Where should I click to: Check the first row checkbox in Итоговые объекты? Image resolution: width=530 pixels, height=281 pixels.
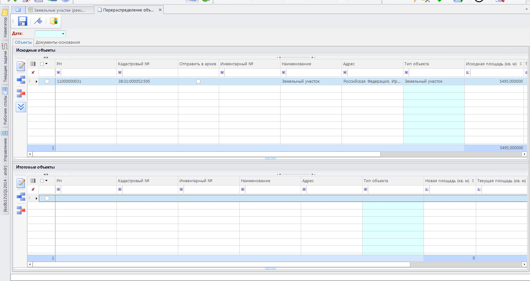47,198
